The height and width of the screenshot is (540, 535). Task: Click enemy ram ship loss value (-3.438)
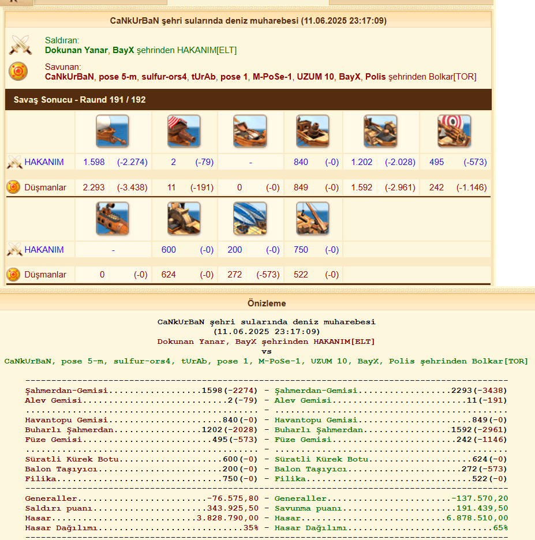(x=132, y=187)
